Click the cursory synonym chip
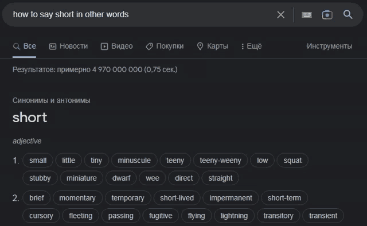Image resolution: width=367 pixels, height=226 pixels. (41, 216)
